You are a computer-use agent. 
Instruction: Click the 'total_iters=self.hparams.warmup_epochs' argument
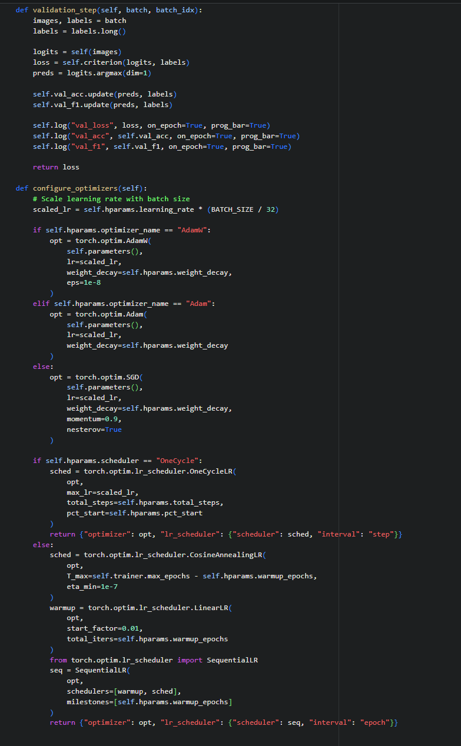[x=148, y=639]
